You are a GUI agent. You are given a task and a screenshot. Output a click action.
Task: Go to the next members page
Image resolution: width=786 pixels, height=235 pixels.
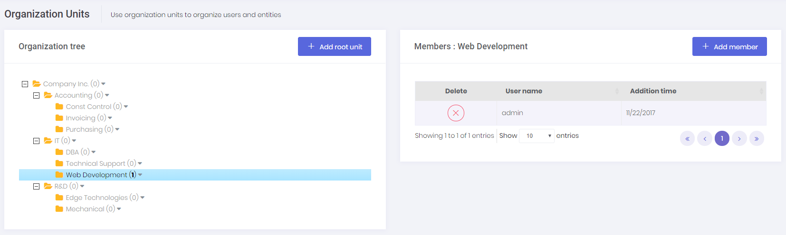click(739, 138)
